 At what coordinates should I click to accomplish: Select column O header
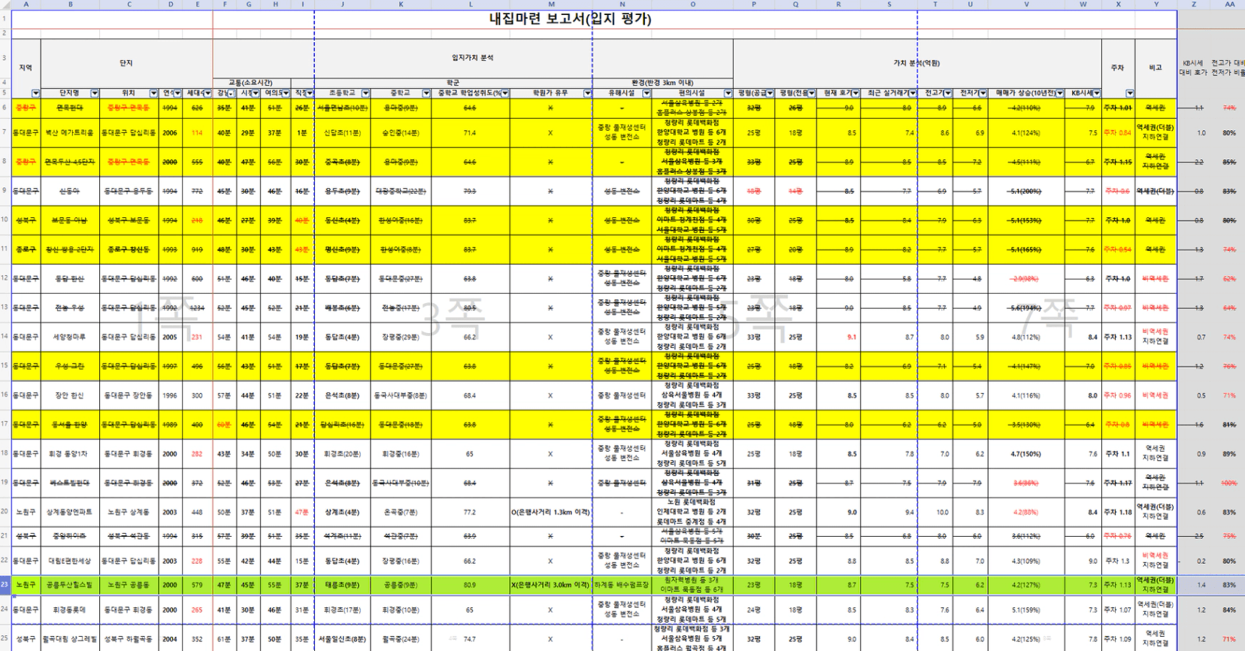(x=692, y=5)
